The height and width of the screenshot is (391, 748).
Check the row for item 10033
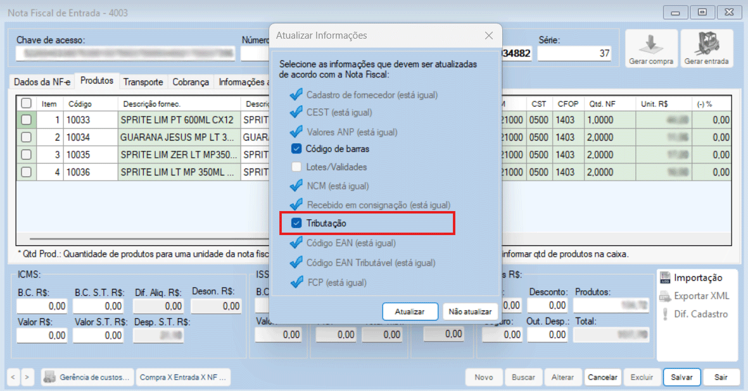coord(26,120)
